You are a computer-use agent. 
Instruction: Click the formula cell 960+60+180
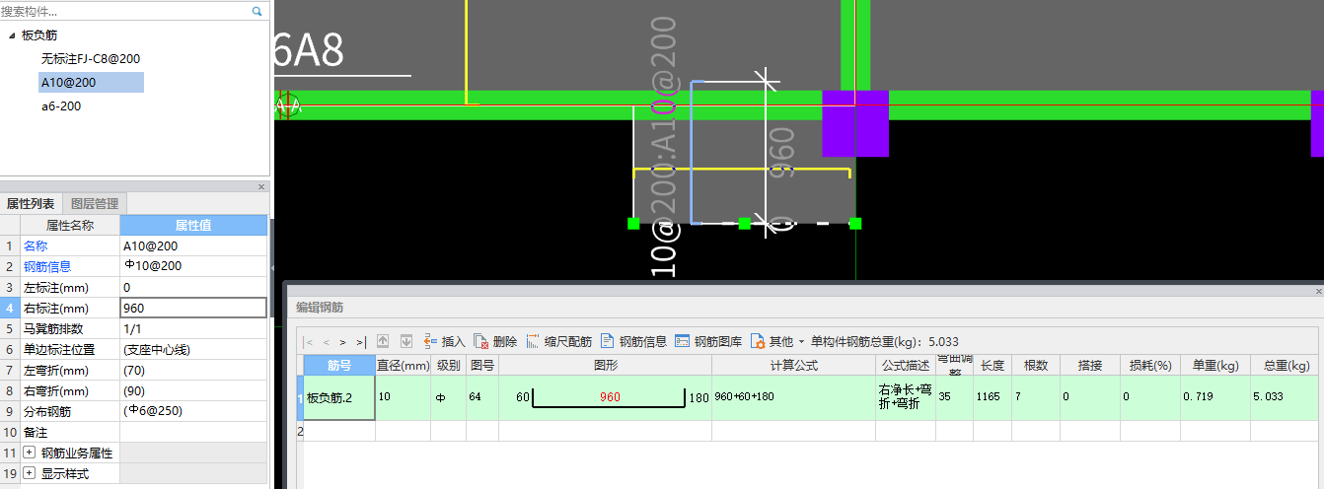coord(794,397)
